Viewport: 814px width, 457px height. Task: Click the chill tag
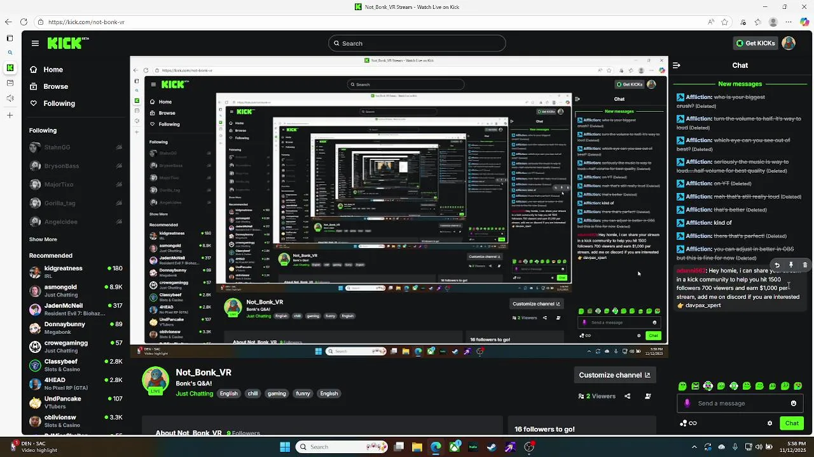(x=253, y=394)
